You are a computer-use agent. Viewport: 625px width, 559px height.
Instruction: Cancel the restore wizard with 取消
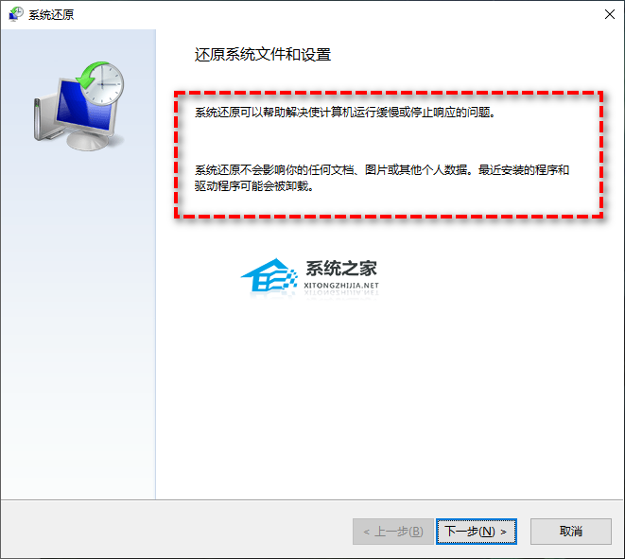(571, 531)
